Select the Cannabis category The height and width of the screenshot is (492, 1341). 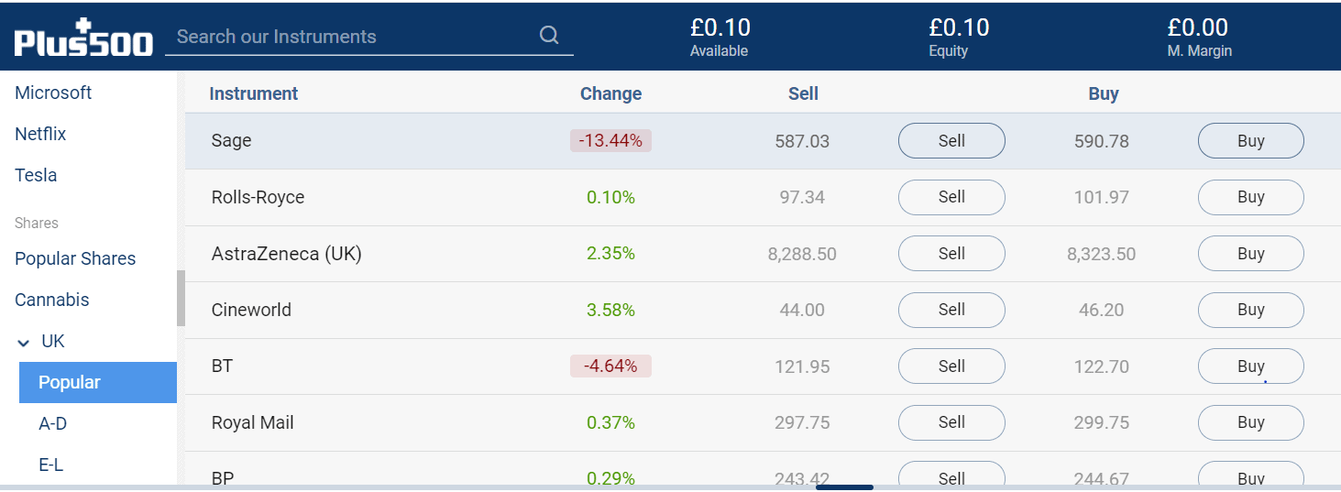52,300
